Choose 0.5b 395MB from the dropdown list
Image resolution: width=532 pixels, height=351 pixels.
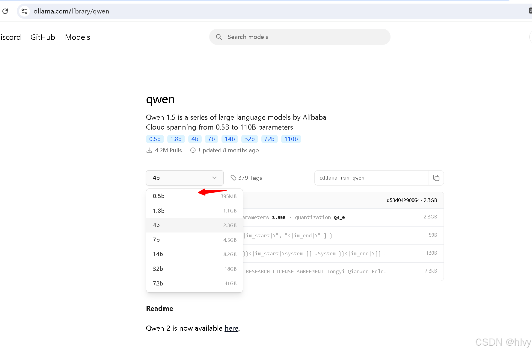click(x=195, y=196)
